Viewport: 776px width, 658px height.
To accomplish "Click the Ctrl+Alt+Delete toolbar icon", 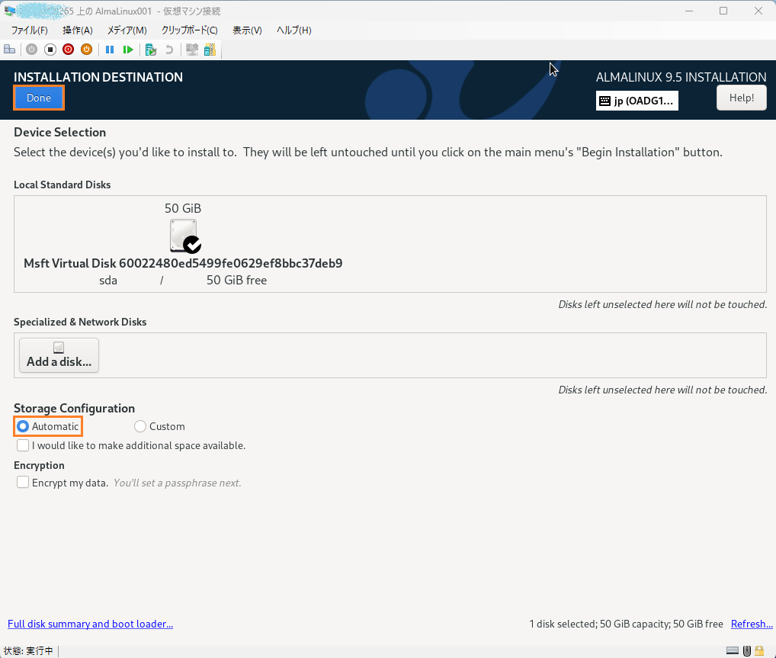I will click(9, 50).
